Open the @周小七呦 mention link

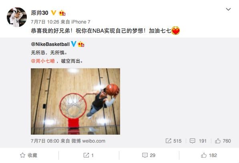(x=43, y=61)
